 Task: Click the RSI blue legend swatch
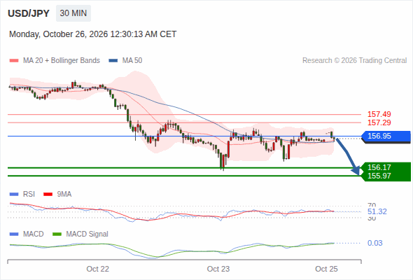(14, 195)
